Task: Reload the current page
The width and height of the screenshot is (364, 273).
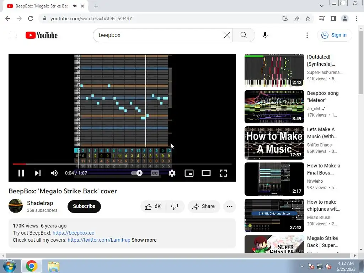Action: coord(31,18)
